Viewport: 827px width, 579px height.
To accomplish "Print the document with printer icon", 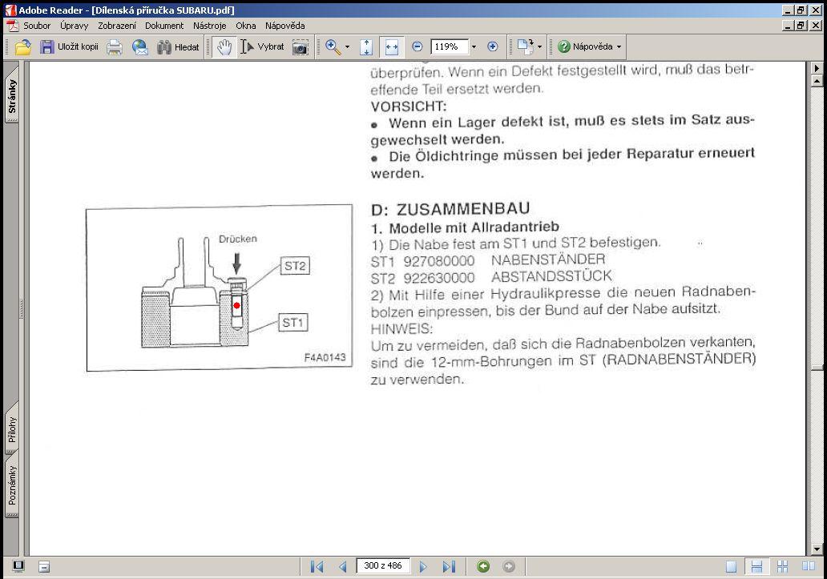I will tap(115, 47).
